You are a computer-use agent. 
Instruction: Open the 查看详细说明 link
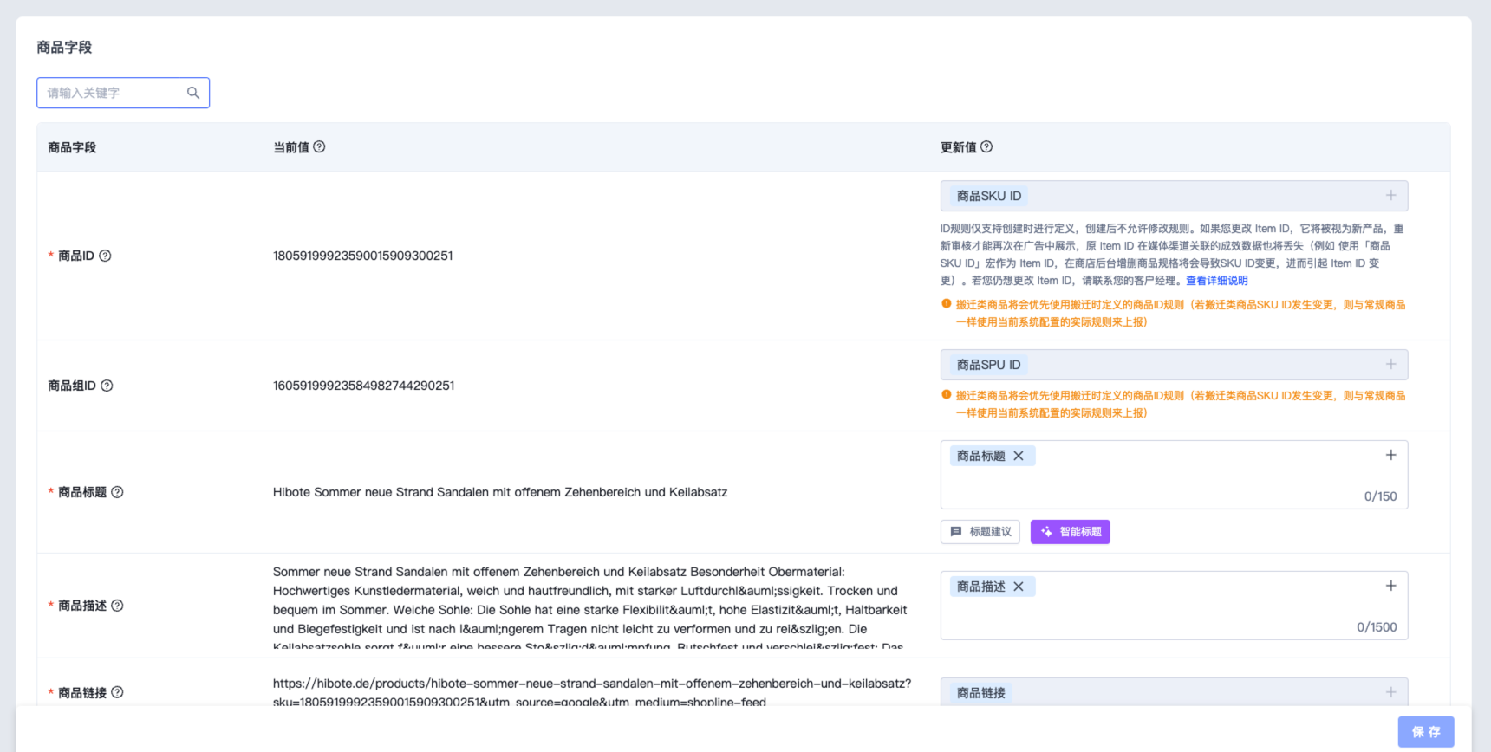click(1217, 281)
